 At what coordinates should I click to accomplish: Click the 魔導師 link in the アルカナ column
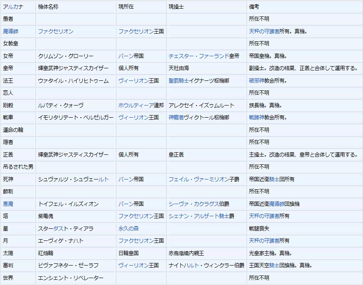[11, 32]
